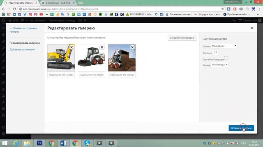Show hidden bookmarks with the chevron
Screen dimensions: 263x147
258,15
